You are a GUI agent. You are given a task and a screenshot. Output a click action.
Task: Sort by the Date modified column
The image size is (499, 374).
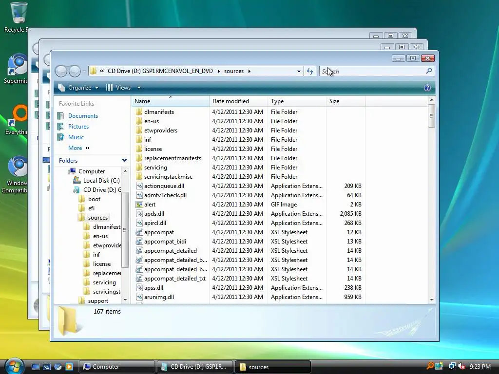click(x=238, y=101)
